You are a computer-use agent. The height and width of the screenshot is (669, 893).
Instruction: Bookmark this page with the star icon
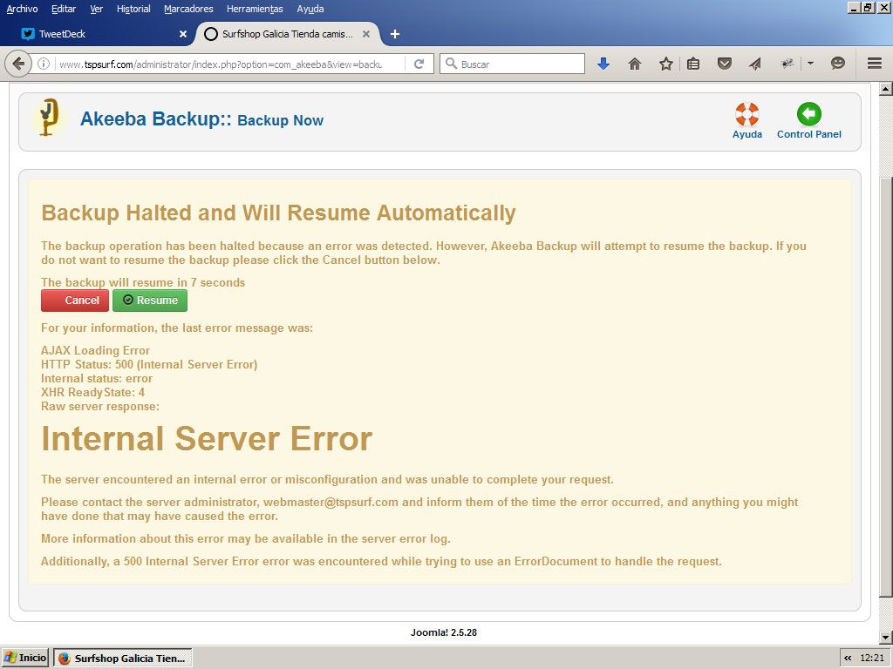click(665, 64)
